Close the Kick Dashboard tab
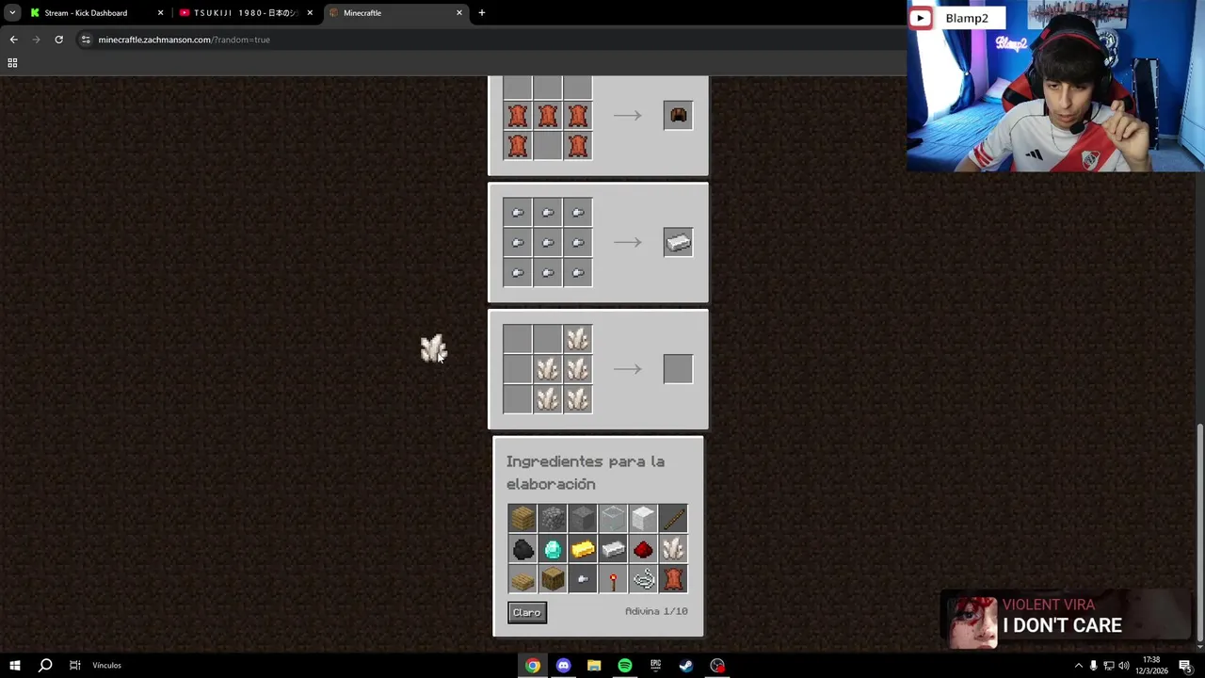This screenshot has height=678, width=1205. click(160, 13)
